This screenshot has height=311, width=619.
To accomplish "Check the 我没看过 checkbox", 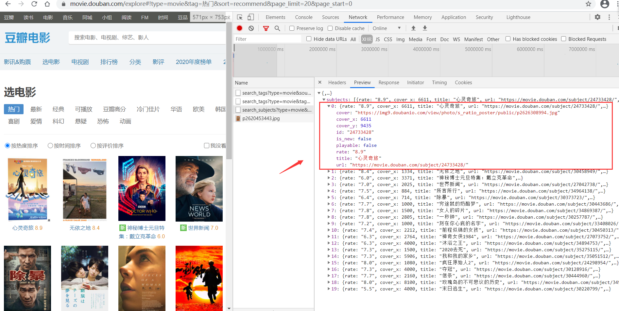I will click(x=206, y=146).
